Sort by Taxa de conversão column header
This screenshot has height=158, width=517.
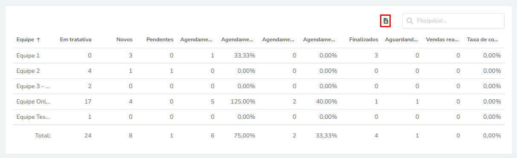coord(483,40)
